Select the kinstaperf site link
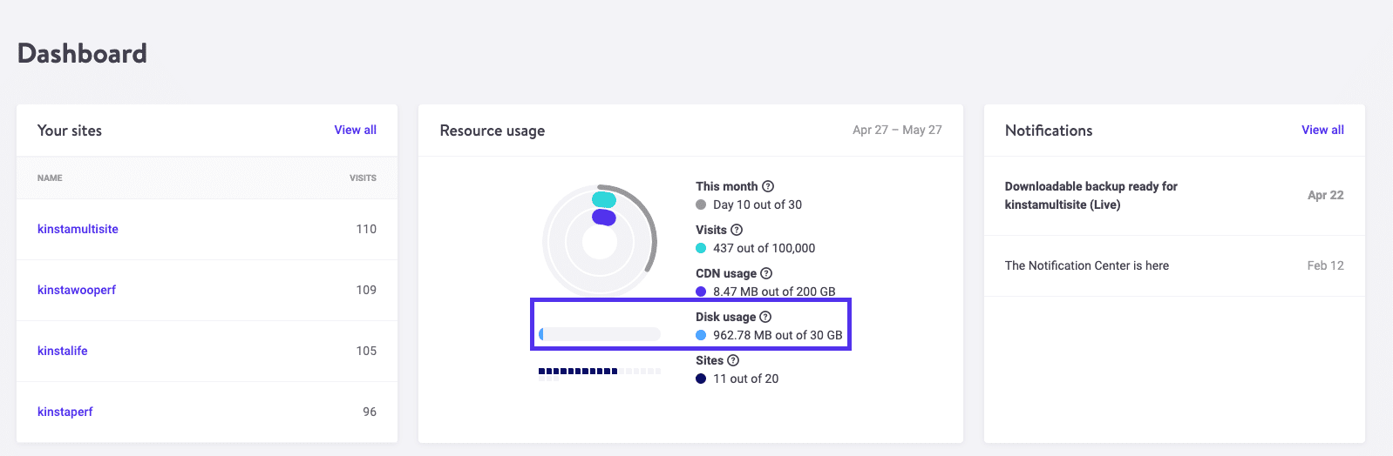This screenshot has width=1393, height=456. [x=65, y=412]
